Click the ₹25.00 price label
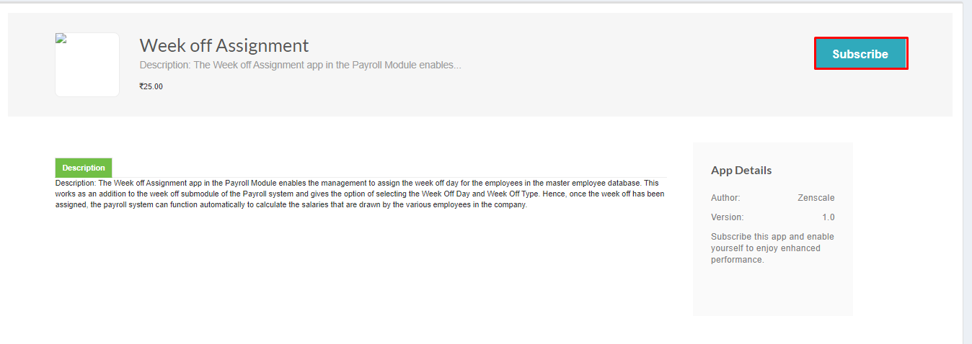 pos(151,86)
